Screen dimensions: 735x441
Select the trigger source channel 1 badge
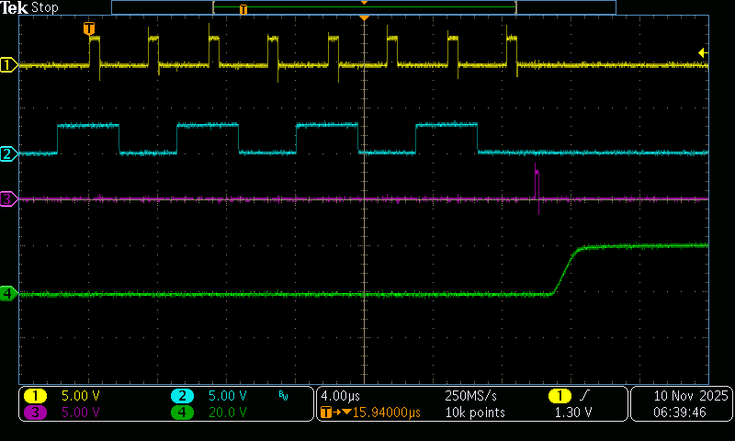(558, 396)
